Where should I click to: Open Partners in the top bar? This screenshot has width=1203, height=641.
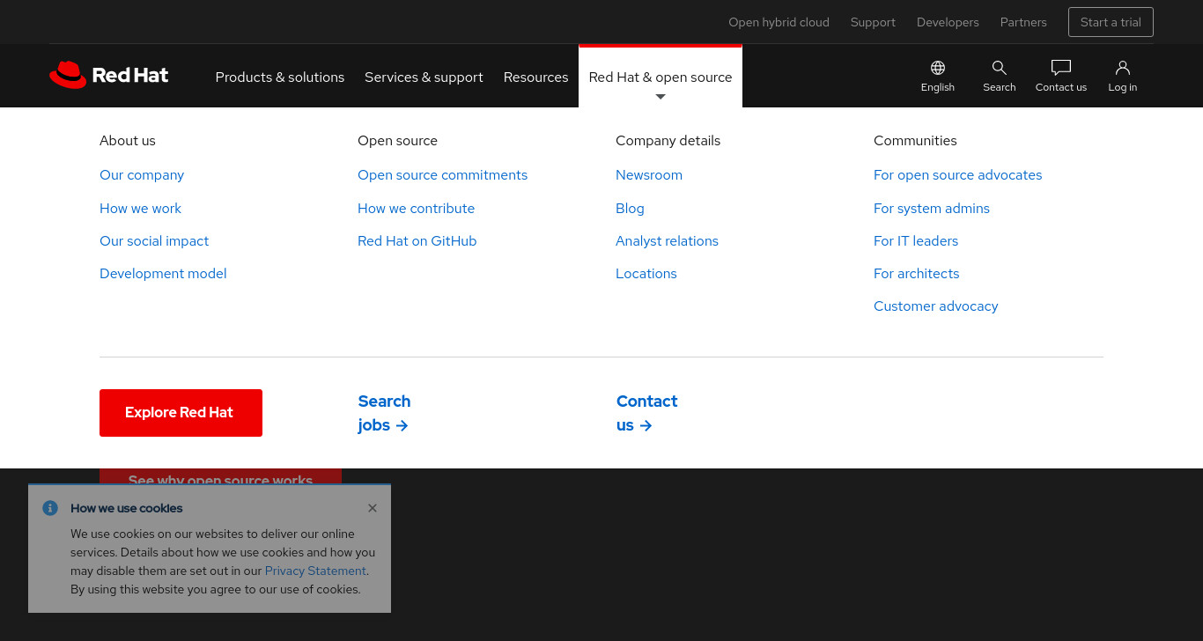tap(1023, 22)
